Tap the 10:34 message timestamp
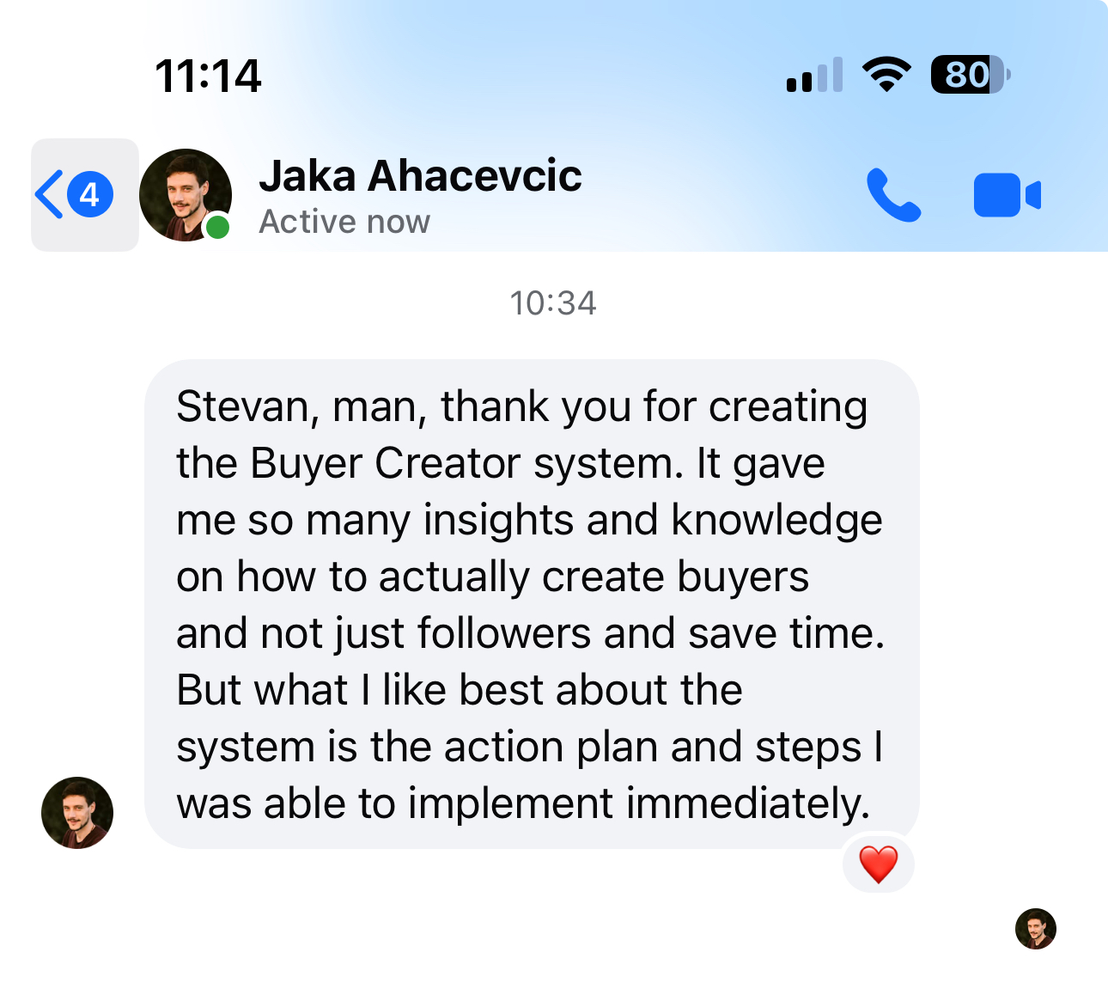This screenshot has height=989, width=1108. point(553,303)
